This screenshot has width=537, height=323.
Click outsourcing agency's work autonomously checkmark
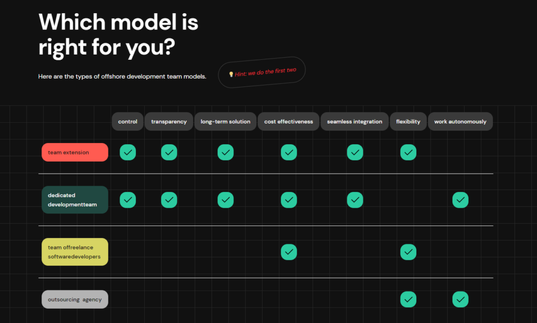[460, 299]
